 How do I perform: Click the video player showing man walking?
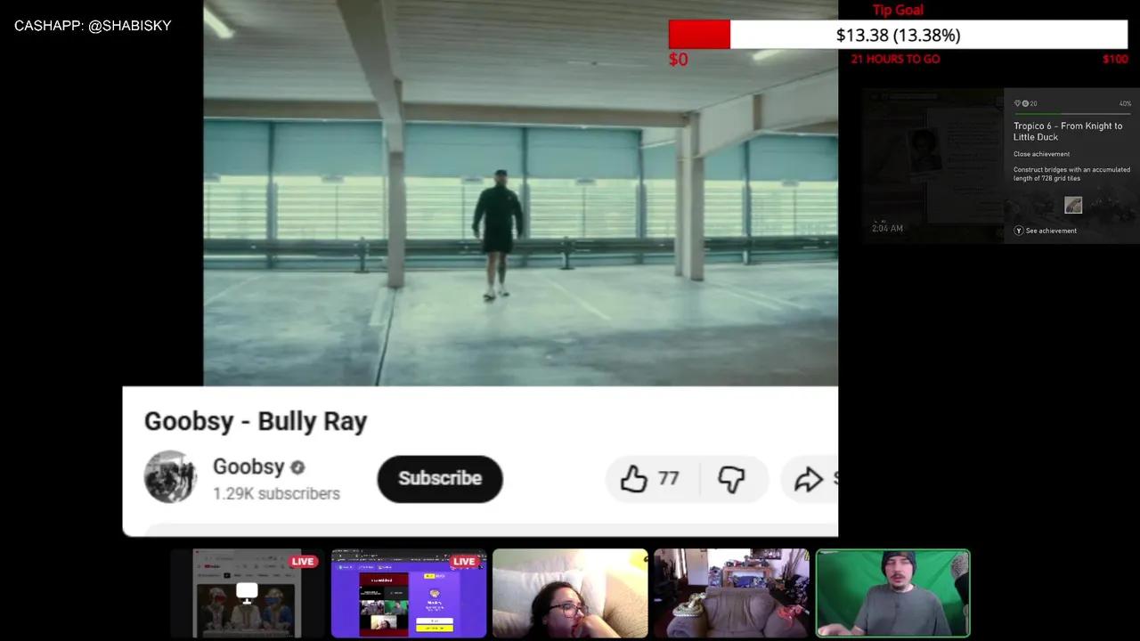520,192
